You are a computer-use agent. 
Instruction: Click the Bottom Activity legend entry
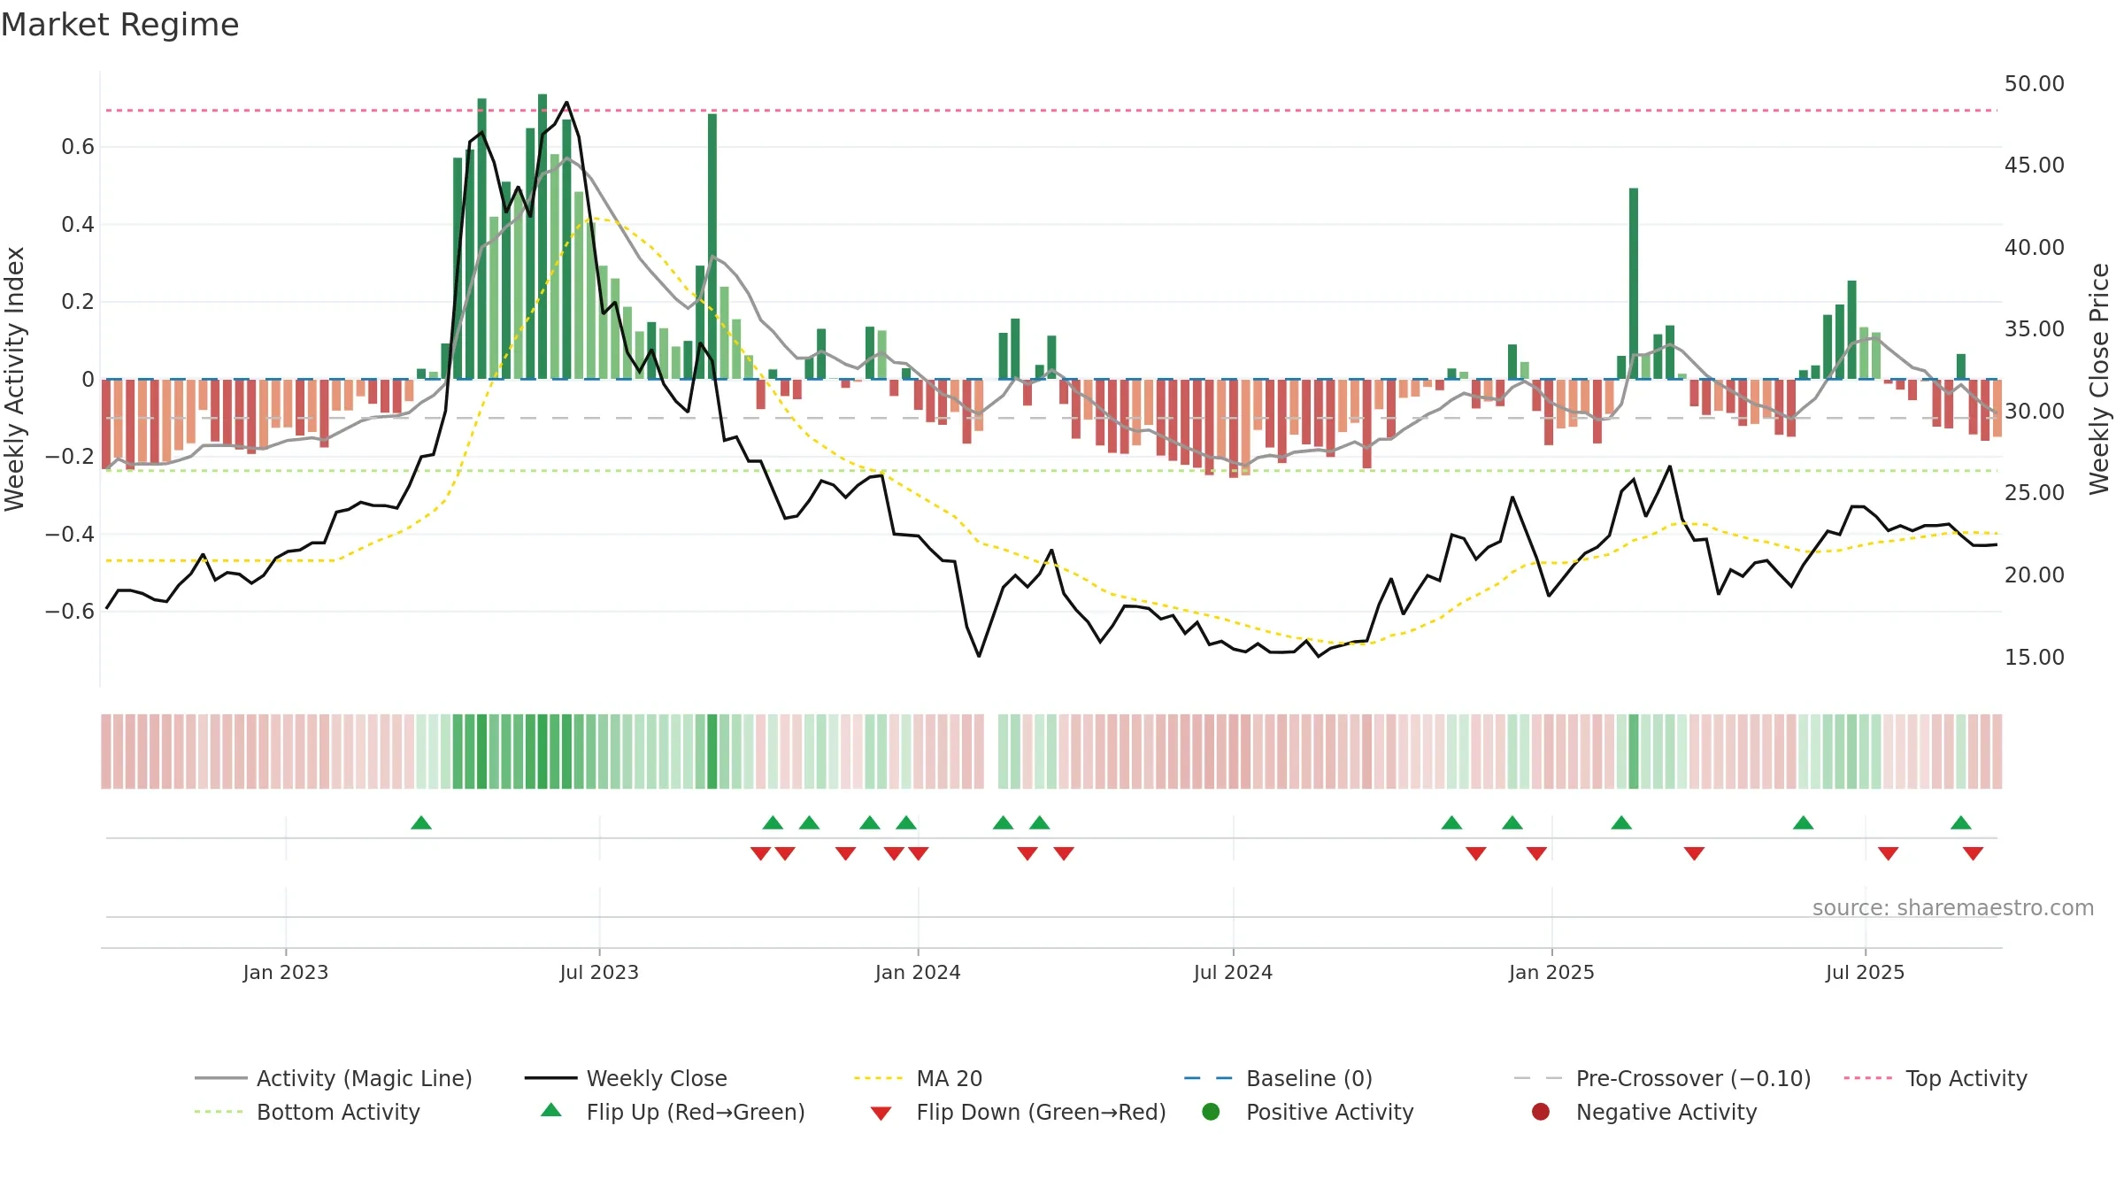click(x=307, y=1112)
